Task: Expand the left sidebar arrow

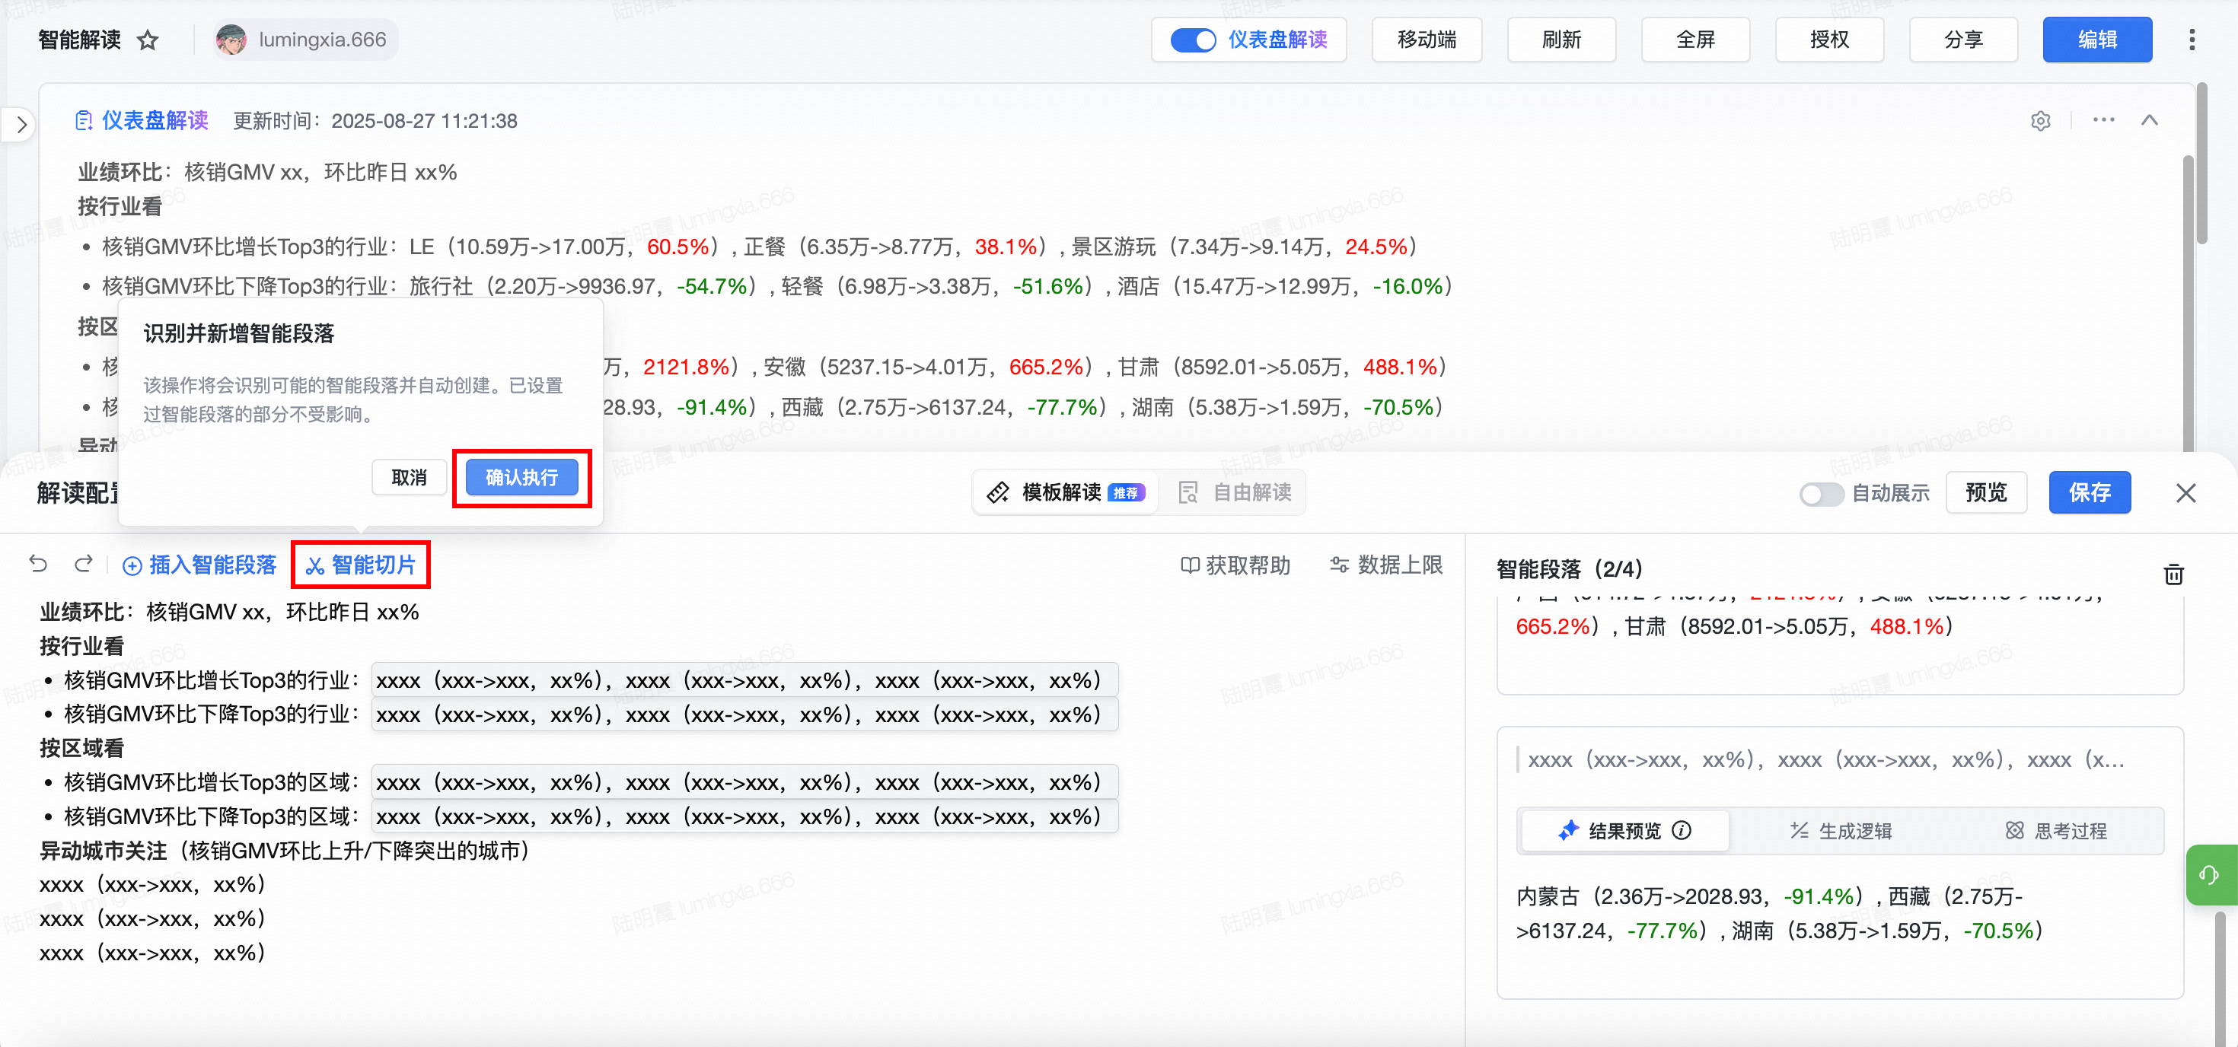Action: [x=22, y=125]
